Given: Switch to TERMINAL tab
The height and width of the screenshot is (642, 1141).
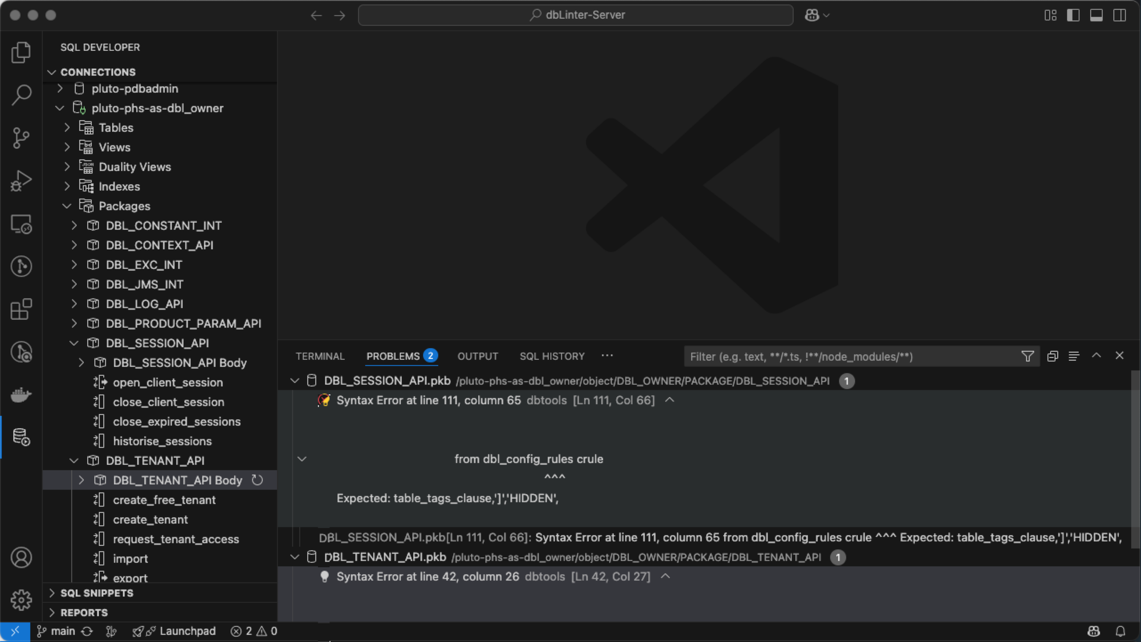Looking at the screenshot, I should pos(320,356).
